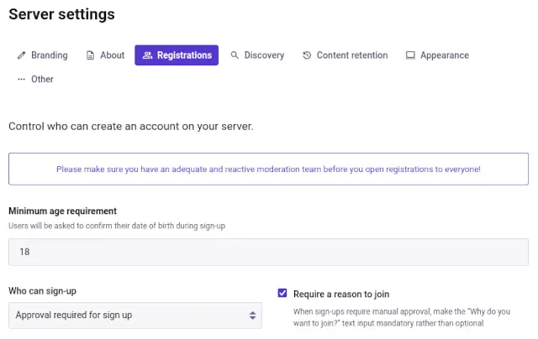This screenshot has height=339, width=538.
Task: Click the Who can sign-up label
Action: 43,291
